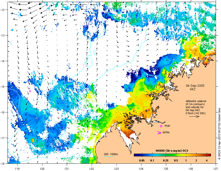Image resolution: width=221 pixels, height=171 pixels.
Task: Select the 'drifter' legend label
Action: [x=166, y=132]
